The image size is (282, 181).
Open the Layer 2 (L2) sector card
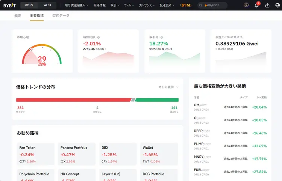coord(118,175)
